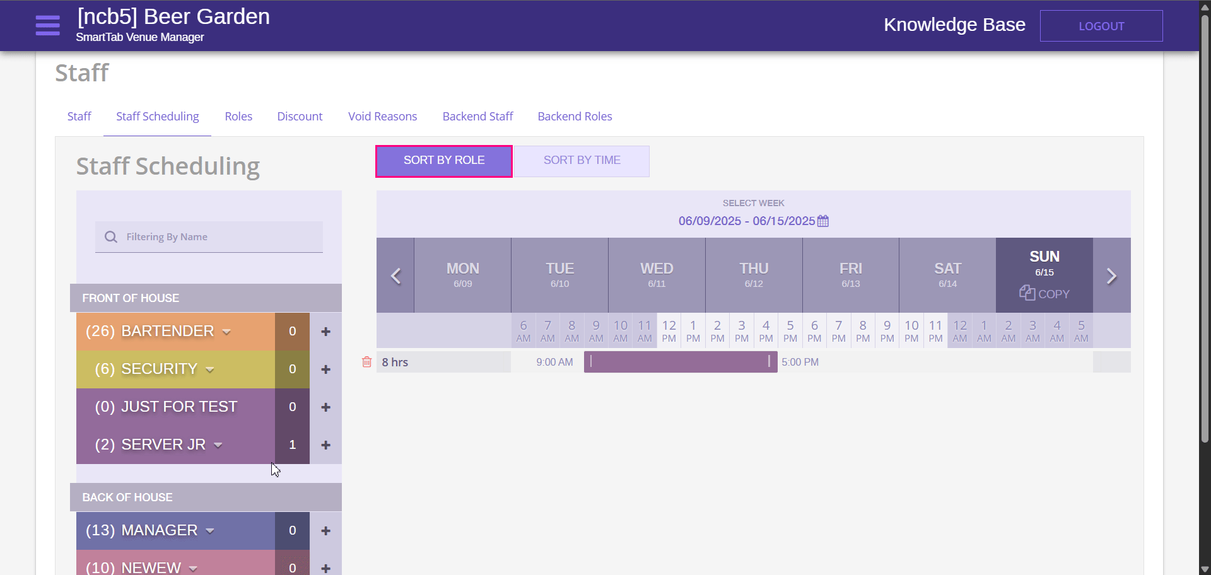Open the hamburger navigation menu
Viewport: 1211px width, 575px height.
click(47, 25)
